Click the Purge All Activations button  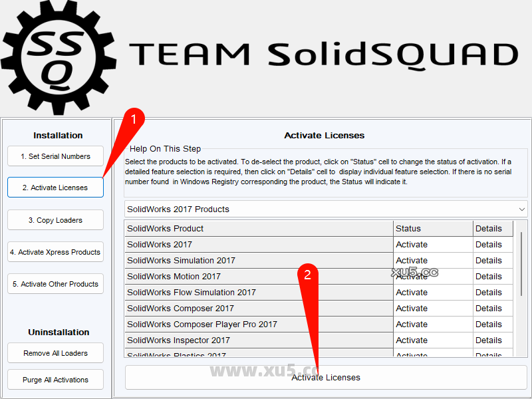55,380
